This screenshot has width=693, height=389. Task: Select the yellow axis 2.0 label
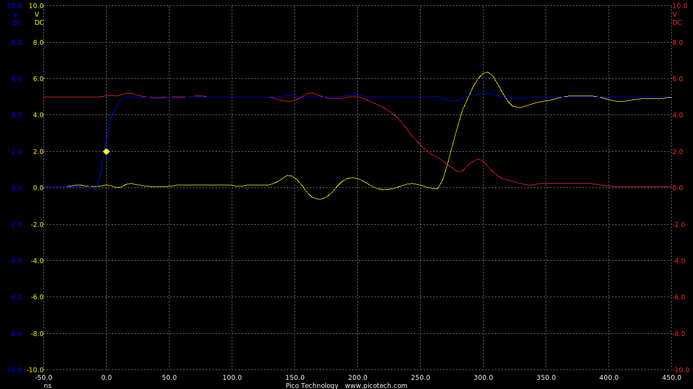[x=38, y=152]
